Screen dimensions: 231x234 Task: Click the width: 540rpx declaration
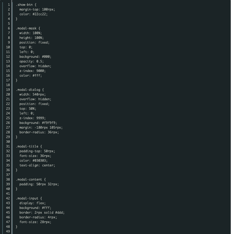pyautogui.click(x=33, y=94)
